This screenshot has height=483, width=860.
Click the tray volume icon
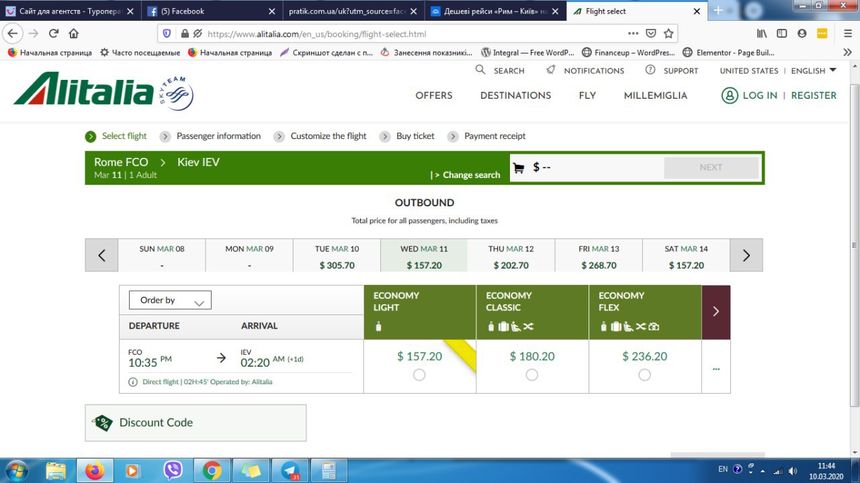tap(793, 470)
